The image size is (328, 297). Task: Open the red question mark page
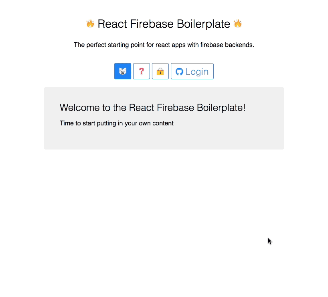pyautogui.click(x=142, y=71)
